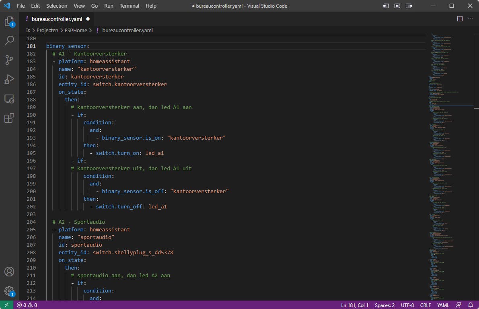Open the Explorer view in activity bar

9,22
